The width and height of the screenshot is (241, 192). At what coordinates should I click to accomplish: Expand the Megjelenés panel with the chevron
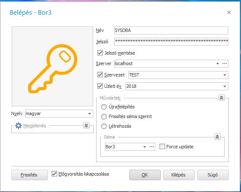[x=86, y=125]
